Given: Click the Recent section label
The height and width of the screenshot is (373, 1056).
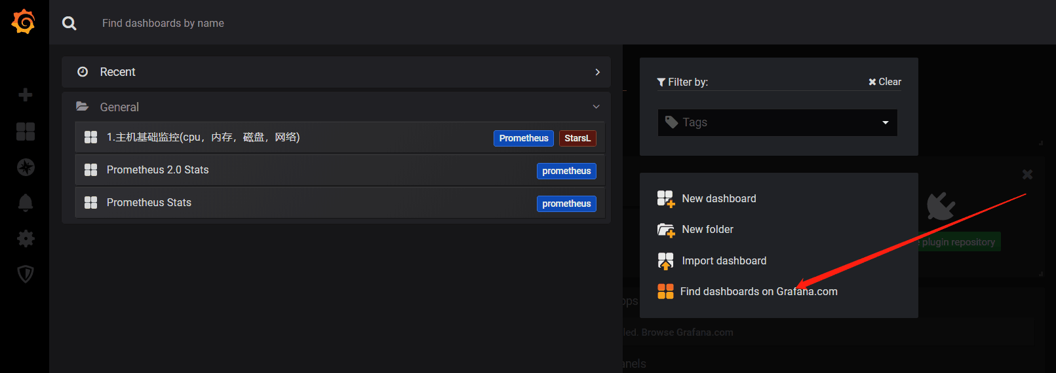Looking at the screenshot, I should 117,72.
